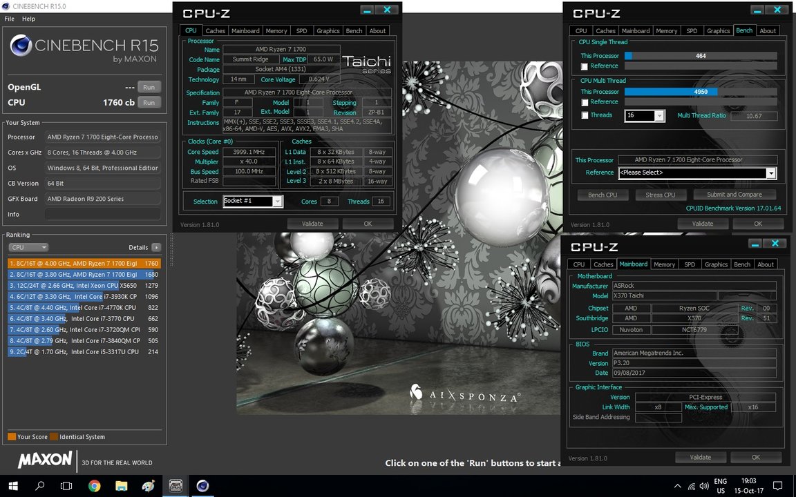Minimize the CPU-Z CPU tab window
The height and width of the screenshot is (497, 796).
click(x=368, y=10)
